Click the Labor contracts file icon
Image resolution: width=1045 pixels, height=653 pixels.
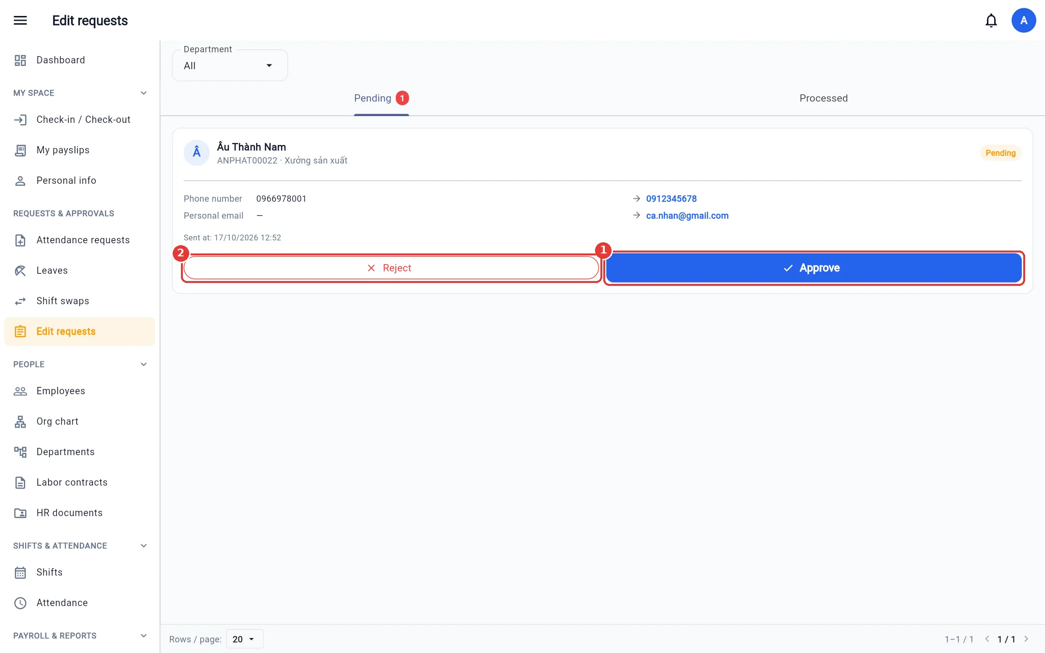coord(20,482)
